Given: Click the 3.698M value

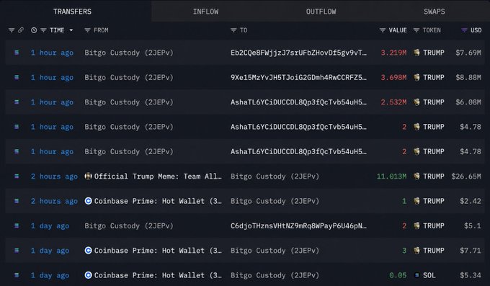Looking at the screenshot, I should (x=393, y=77).
